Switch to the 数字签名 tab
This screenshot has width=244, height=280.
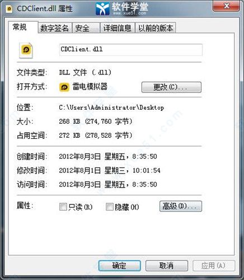click(x=55, y=28)
